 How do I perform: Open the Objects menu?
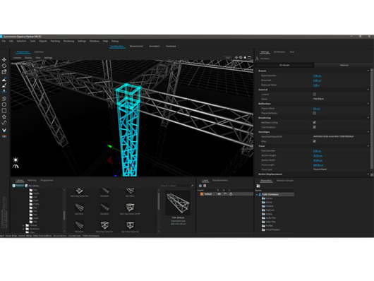pyautogui.click(x=43, y=41)
